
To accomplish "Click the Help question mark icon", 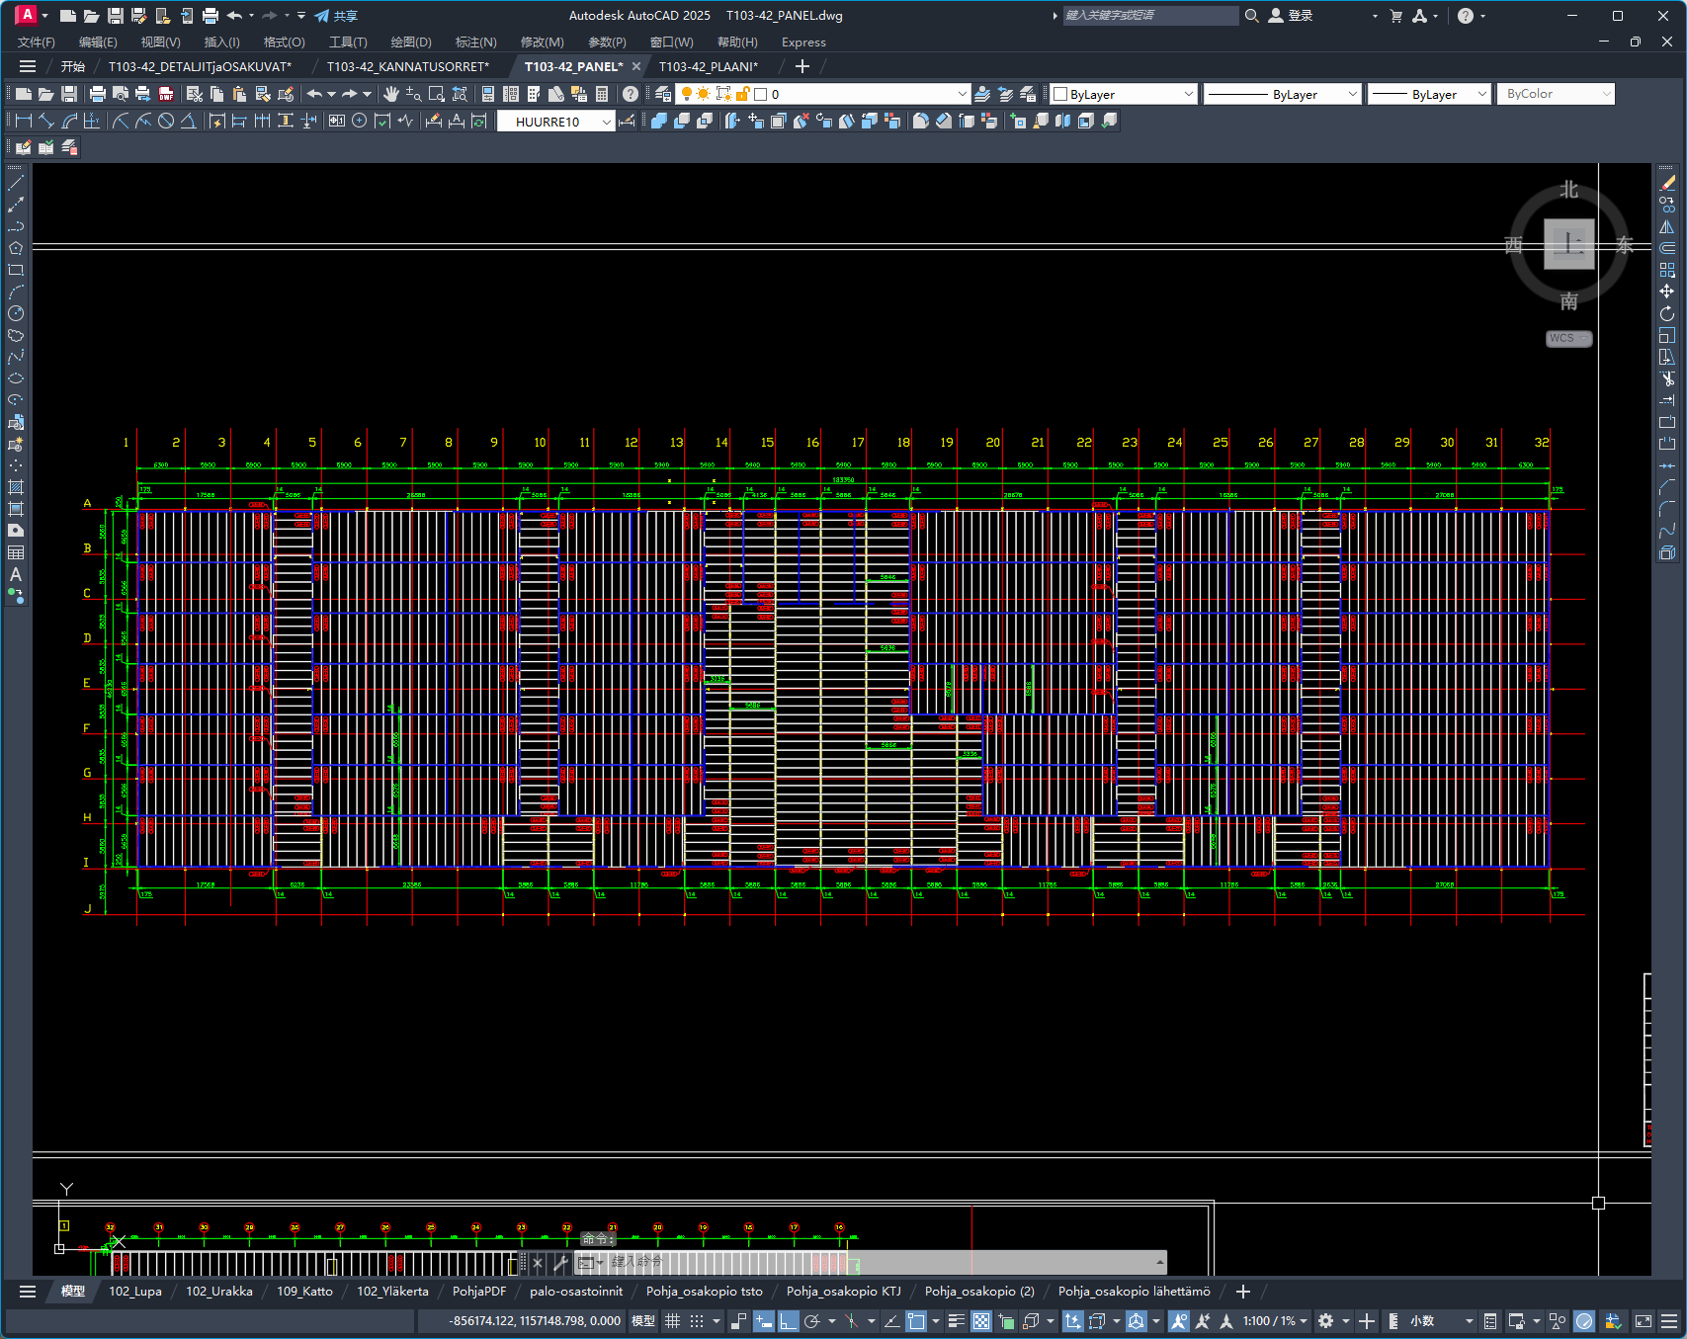I will [x=631, y=94].
